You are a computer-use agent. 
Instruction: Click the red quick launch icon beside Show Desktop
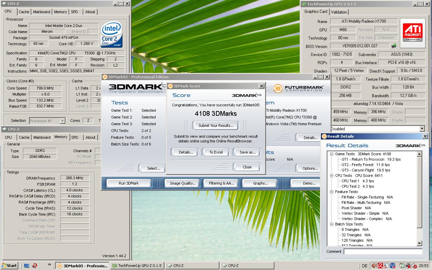34,266
